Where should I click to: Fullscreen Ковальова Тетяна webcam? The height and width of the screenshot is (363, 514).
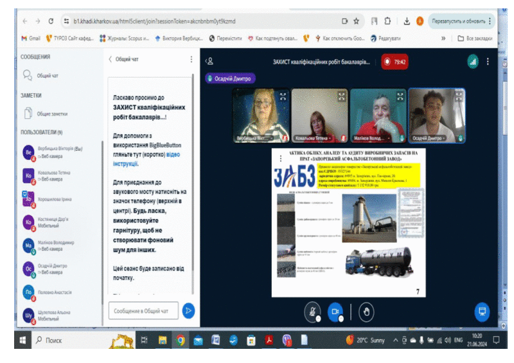342,96
